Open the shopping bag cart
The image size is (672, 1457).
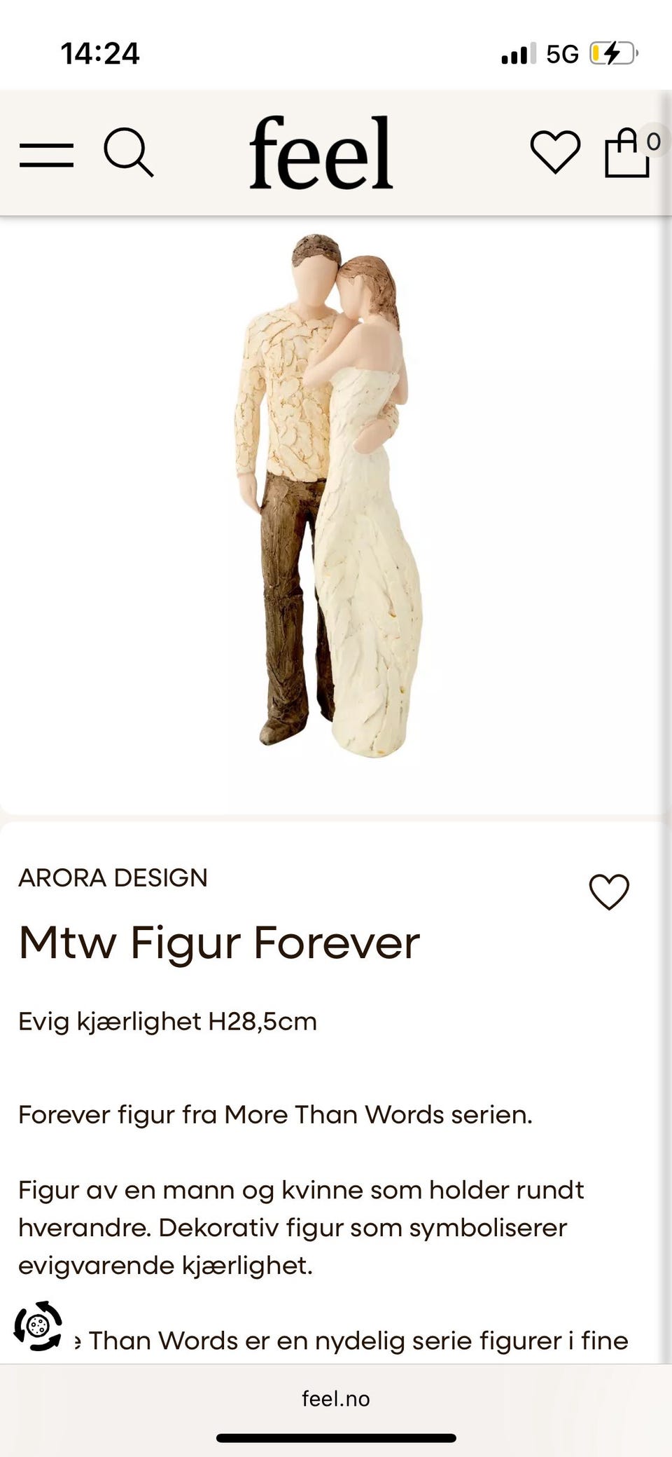point(627,152)
